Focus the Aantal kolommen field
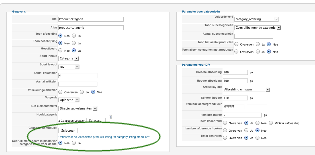 78,75
